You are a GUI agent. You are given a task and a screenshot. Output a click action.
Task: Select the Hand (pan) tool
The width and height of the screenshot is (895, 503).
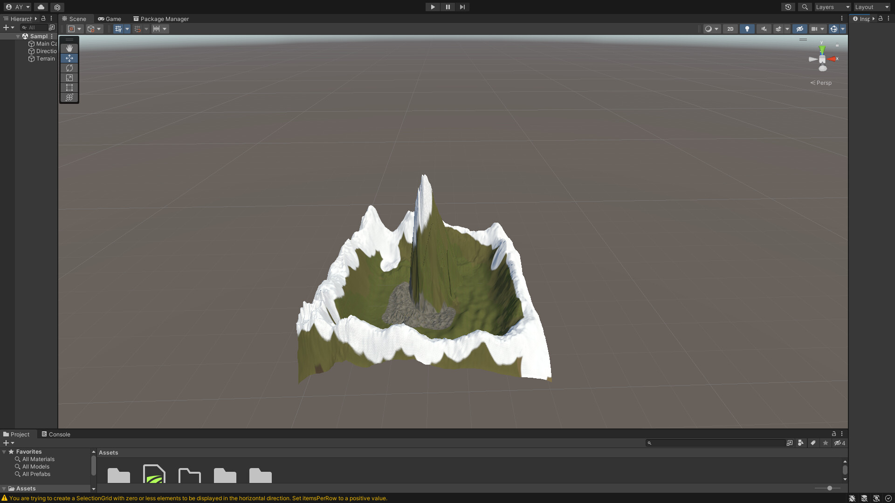(x=69, y=48)
